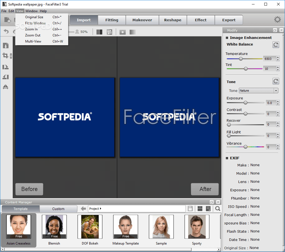Image resolution: width=285 pixels, height=252 pixels.
Task: Reset White Balance settings
Action: [x=276, y=45]
